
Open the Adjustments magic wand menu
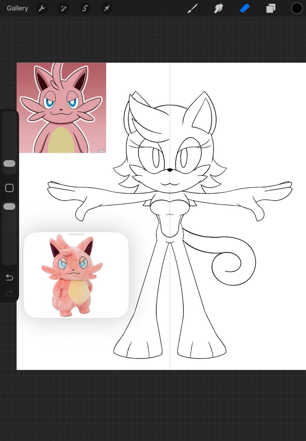[x=63, y=8]
